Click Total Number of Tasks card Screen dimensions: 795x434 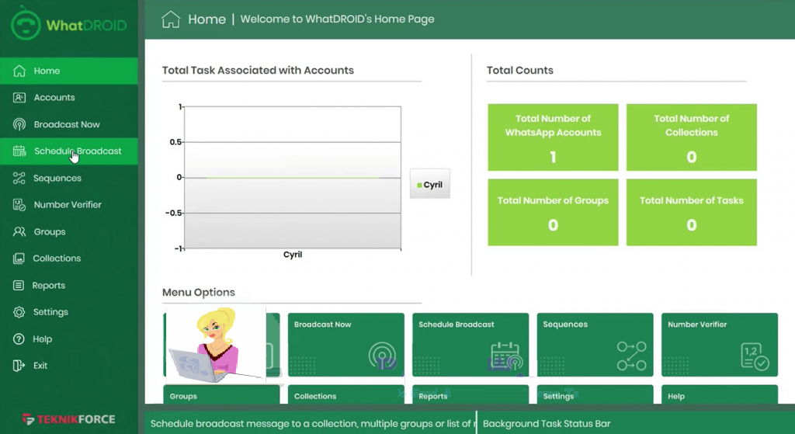pyautogui.click(x=692, y=213)
